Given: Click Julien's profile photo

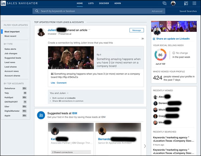Looking at the screenshot, I should [41, 32].
